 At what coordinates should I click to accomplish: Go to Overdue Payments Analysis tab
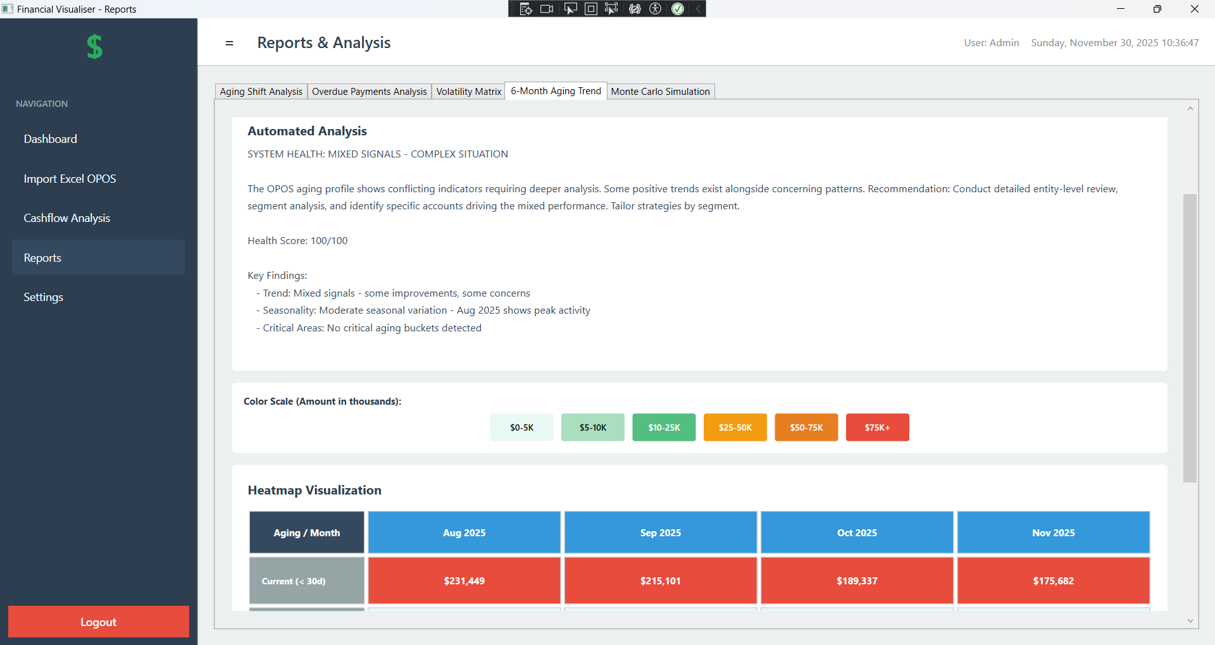(369, 92)
